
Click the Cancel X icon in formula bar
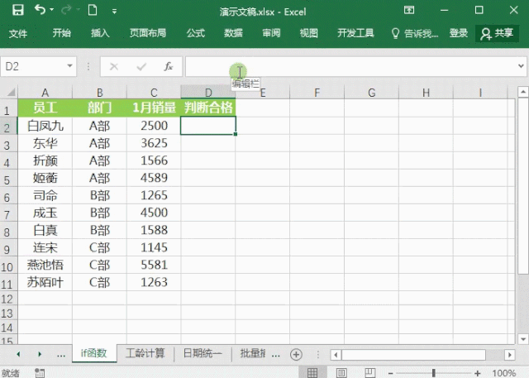(x=114, y=66)
